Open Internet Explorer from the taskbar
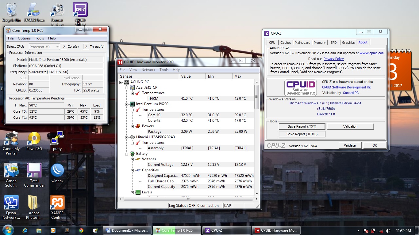 [25, 230]
